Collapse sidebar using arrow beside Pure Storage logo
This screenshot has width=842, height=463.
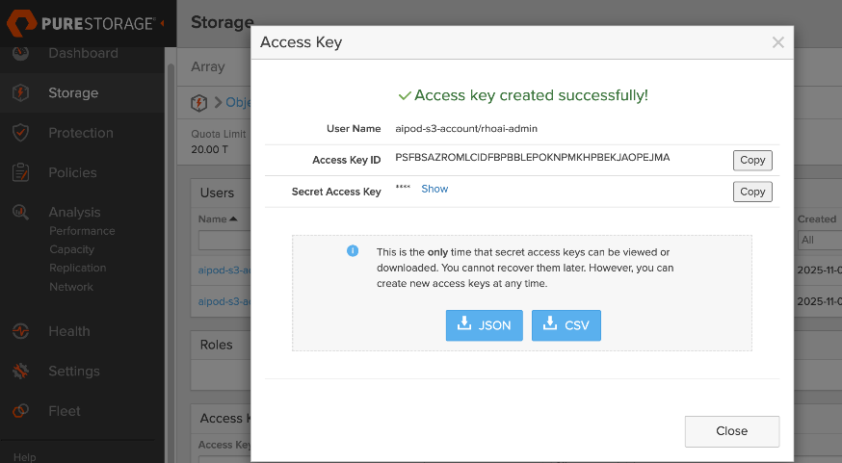coord(162,21)
